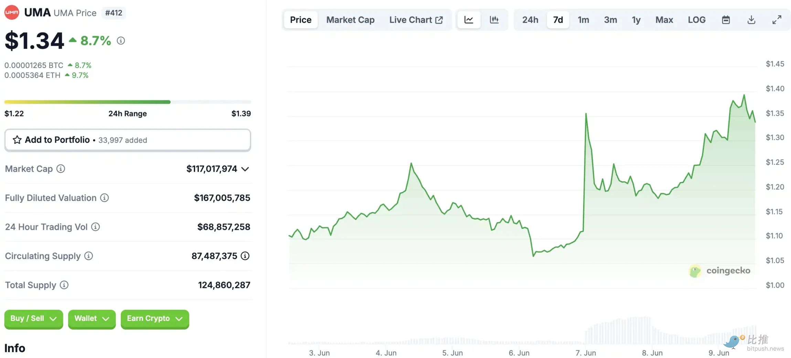Switch to the line chart view icon
This screenshot has height=358, width=791.
(x=469, y=20)
